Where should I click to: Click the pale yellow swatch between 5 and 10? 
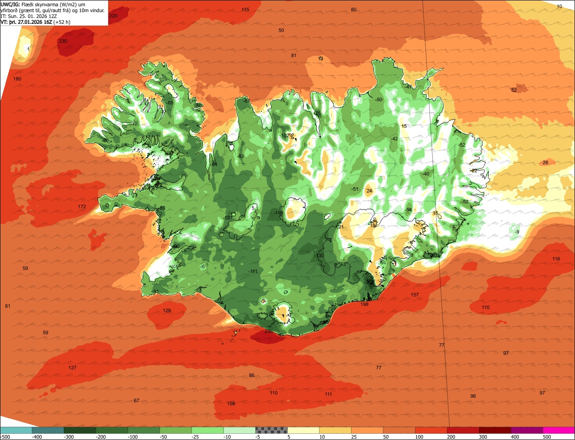coord(303,430)
